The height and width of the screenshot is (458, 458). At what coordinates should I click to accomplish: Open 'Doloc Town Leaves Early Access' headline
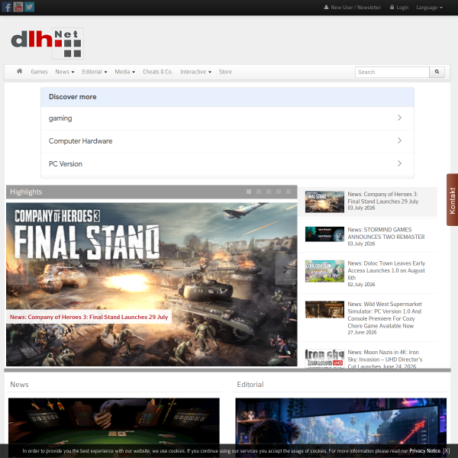point(385,270)
